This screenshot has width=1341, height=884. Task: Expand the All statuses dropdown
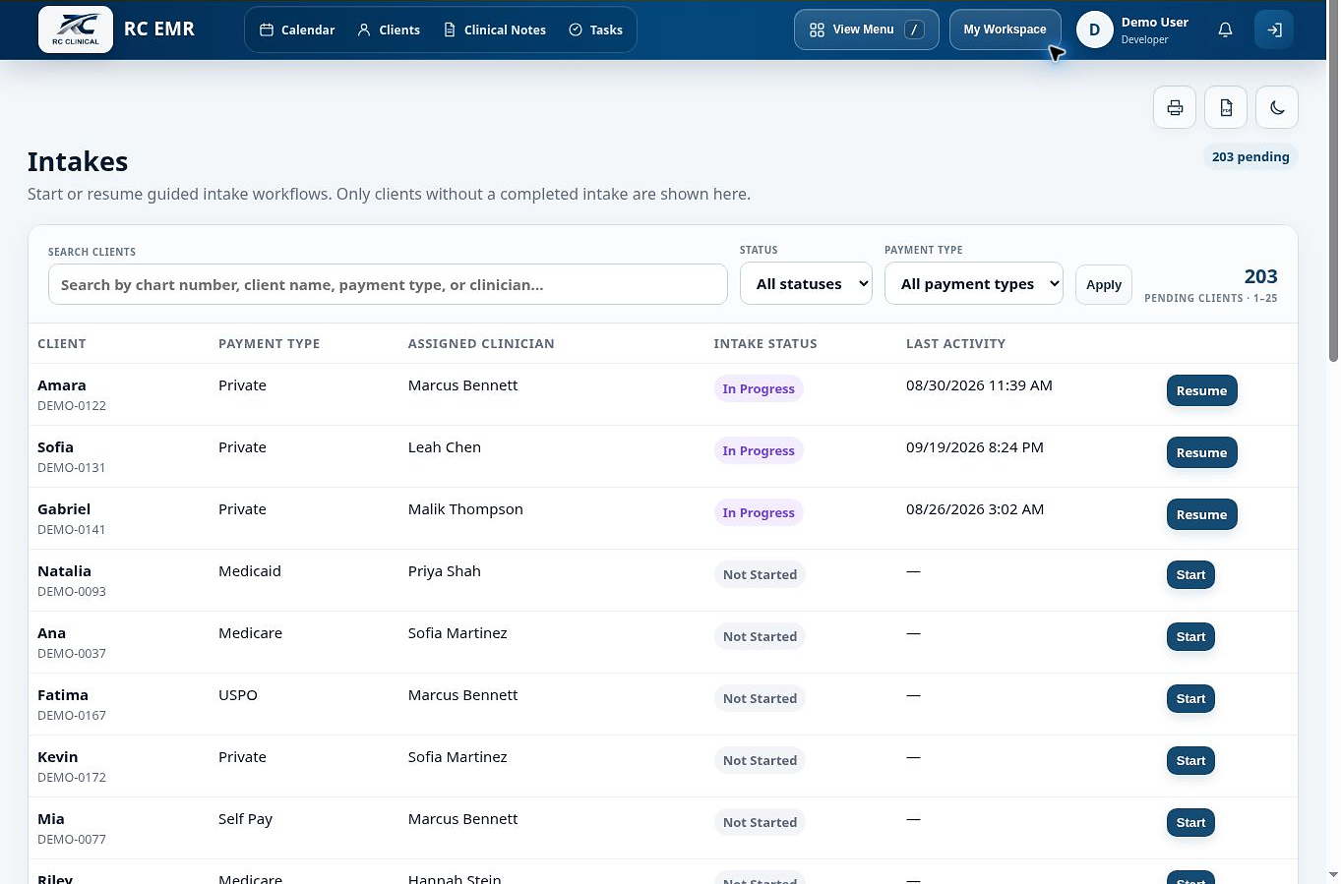pos(806,283)
